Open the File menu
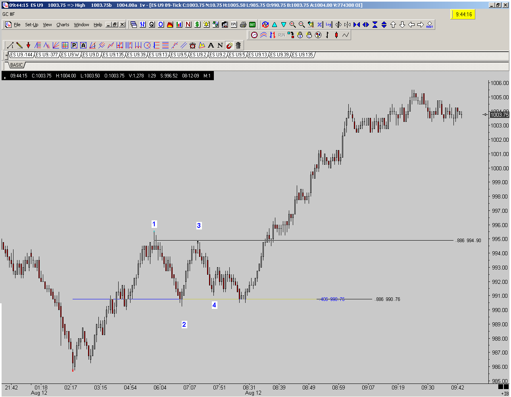The height and width of the screenshot is (397, 511). tap(17, 25)
